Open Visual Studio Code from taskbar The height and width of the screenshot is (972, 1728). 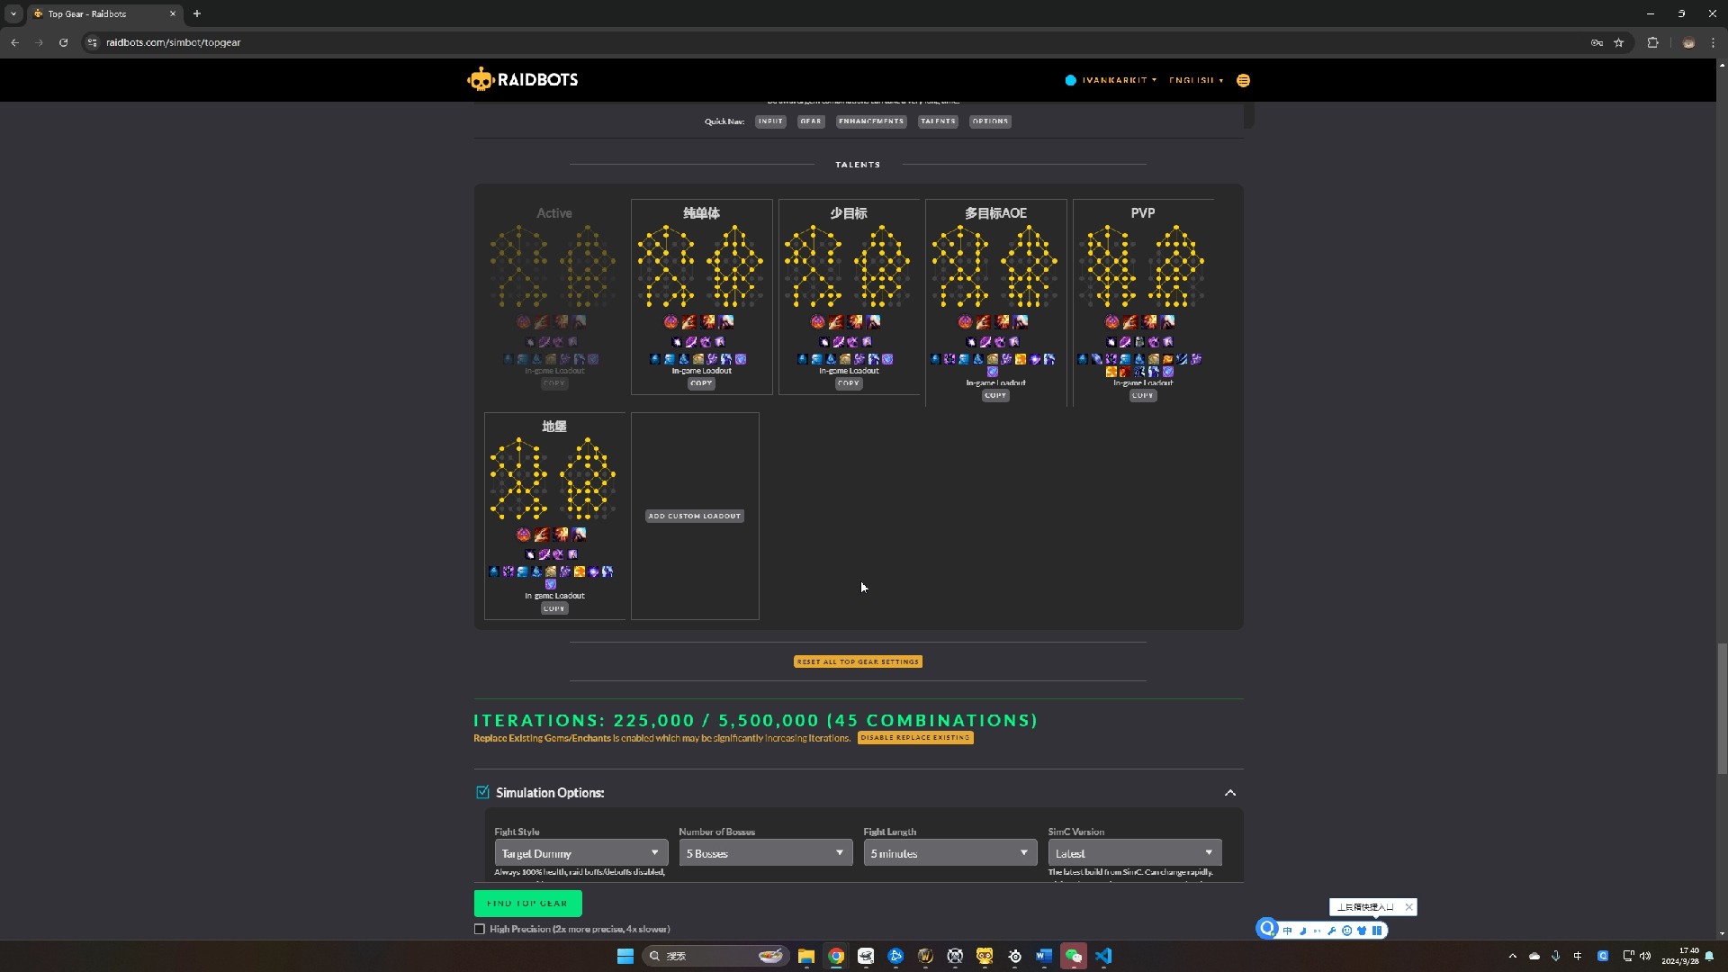pyautogui.click(x=1103, y=956)
